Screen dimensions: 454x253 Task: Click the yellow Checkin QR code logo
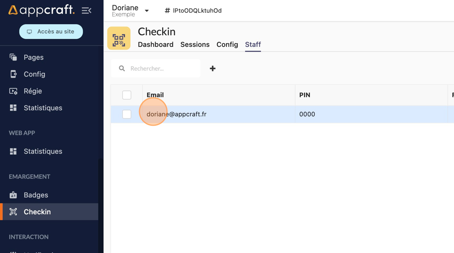coord(119,38)
